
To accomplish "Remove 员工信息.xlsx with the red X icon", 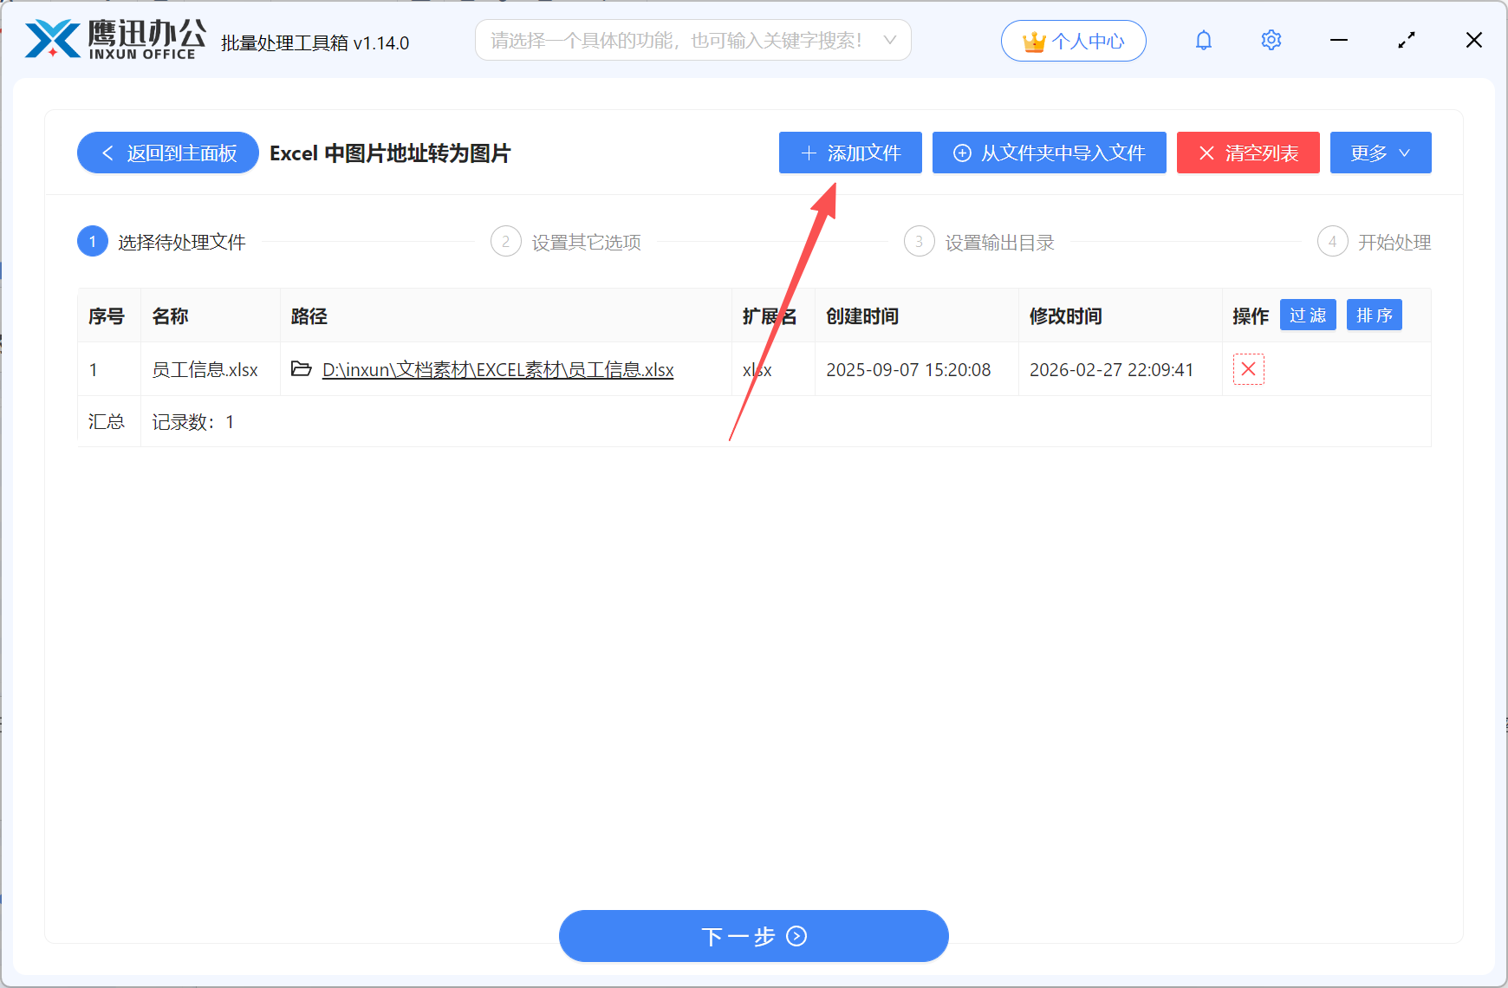I will click(x=1248, y=369).
